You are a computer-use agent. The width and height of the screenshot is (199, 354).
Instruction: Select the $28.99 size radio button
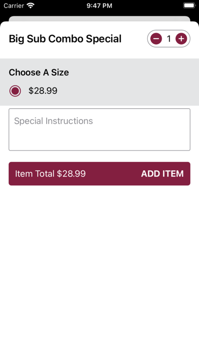pyautogui.click(x=15, y=91)
